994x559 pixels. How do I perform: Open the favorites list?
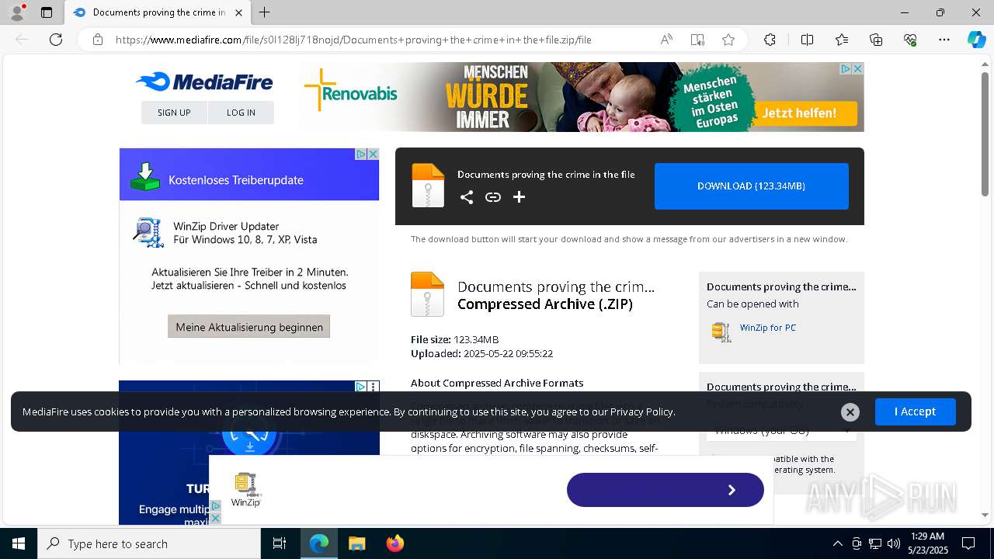[x=842, y=40]
